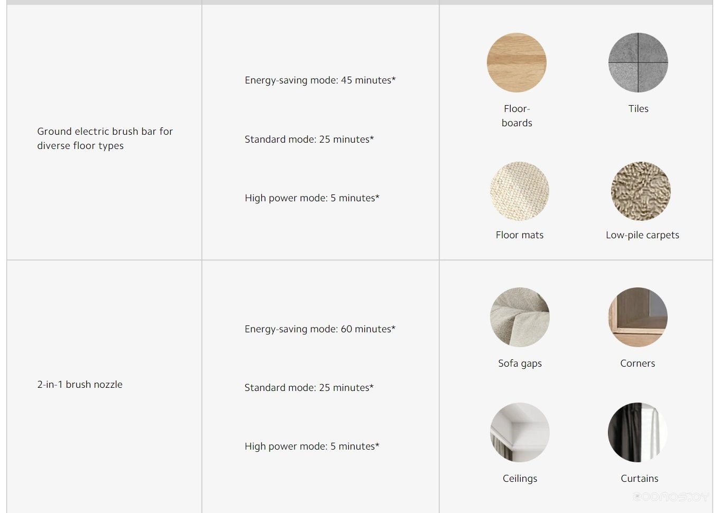Select the Curtains circular image

tap(638, 432)
